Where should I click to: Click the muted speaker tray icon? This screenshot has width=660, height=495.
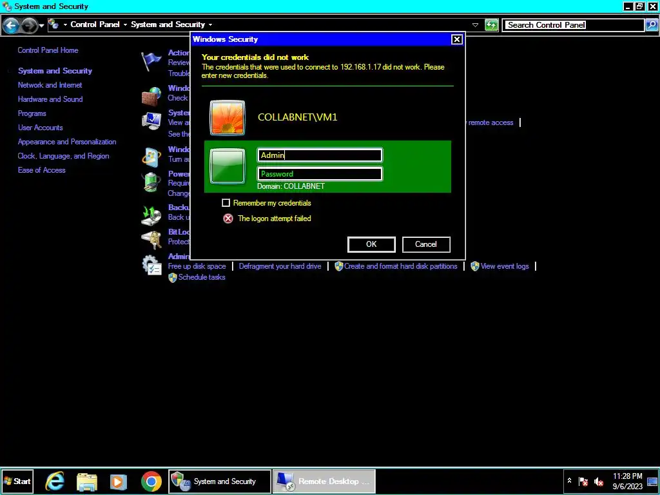point(599,481)
